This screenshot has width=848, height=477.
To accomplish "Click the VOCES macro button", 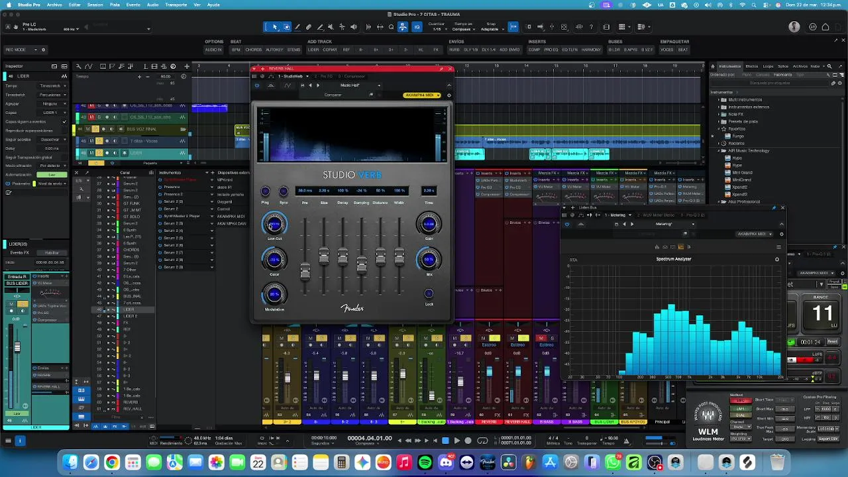I will 666,50.
